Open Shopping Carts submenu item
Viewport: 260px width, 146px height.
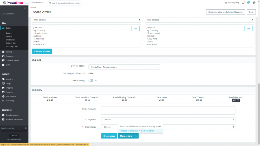[x=12, y=46]
